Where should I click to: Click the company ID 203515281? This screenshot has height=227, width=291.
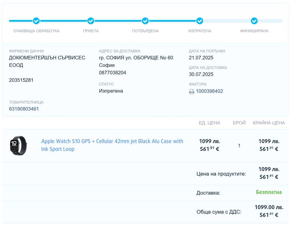(x=21, y=80)
